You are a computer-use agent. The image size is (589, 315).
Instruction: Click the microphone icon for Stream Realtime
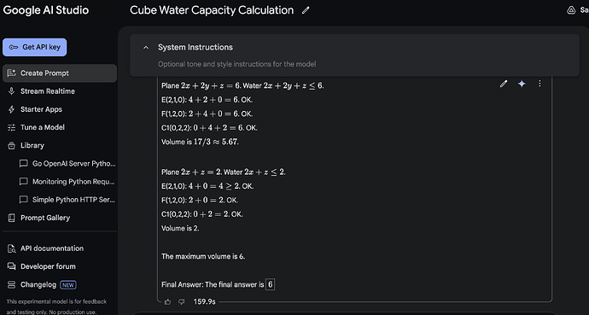click(12, 91)
